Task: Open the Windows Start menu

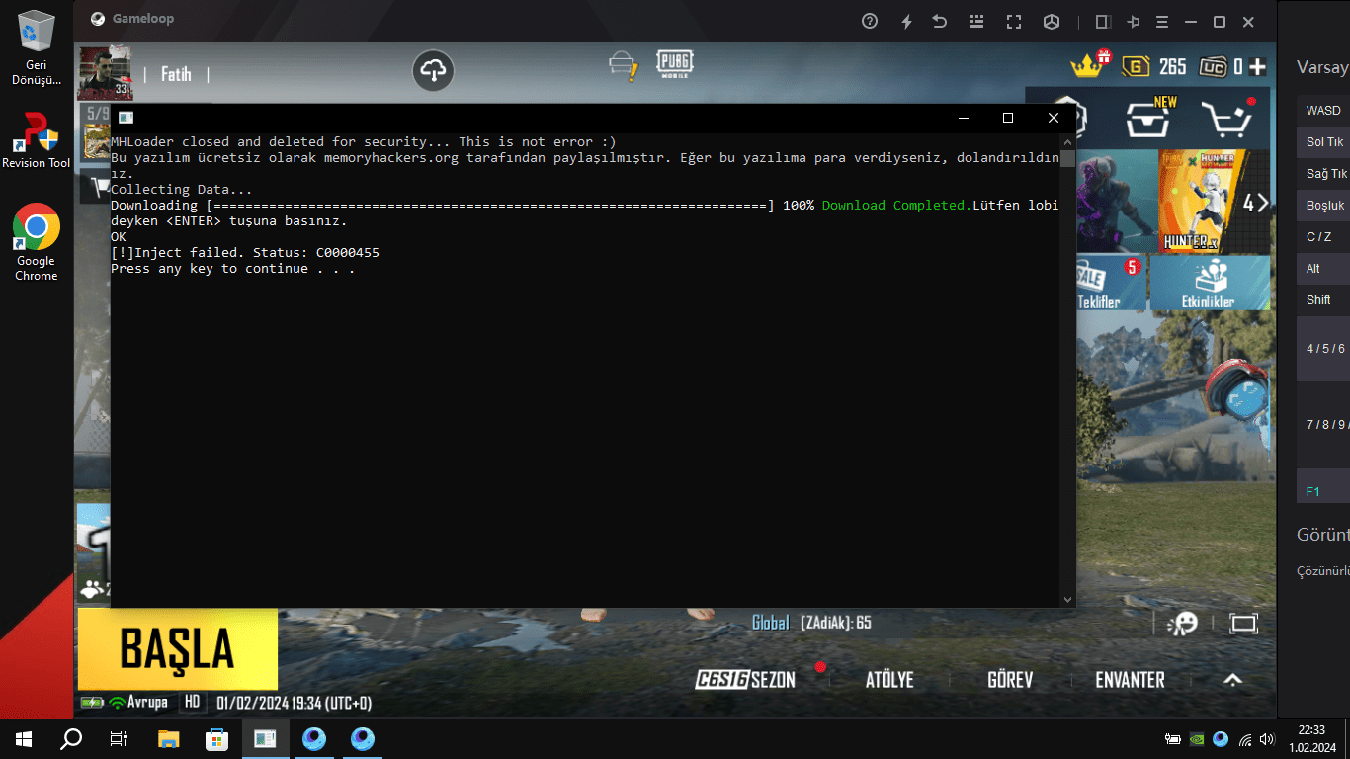Action: pyautogui.click(x=24, y=738)
